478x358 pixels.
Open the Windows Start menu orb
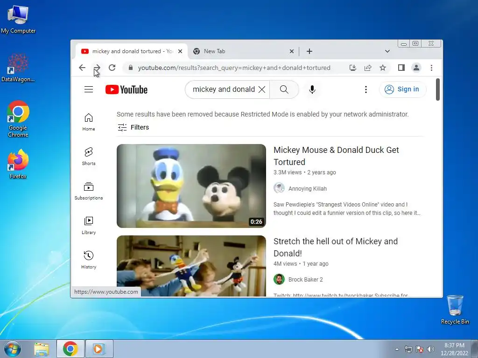tap(13, 349)
